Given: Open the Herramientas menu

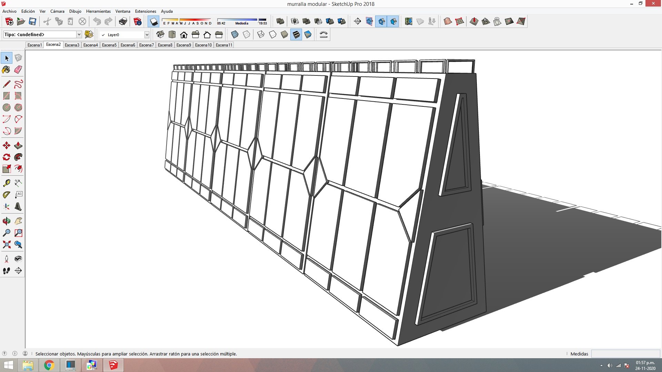Looking at the screenshot, I should tap(98, 11).
